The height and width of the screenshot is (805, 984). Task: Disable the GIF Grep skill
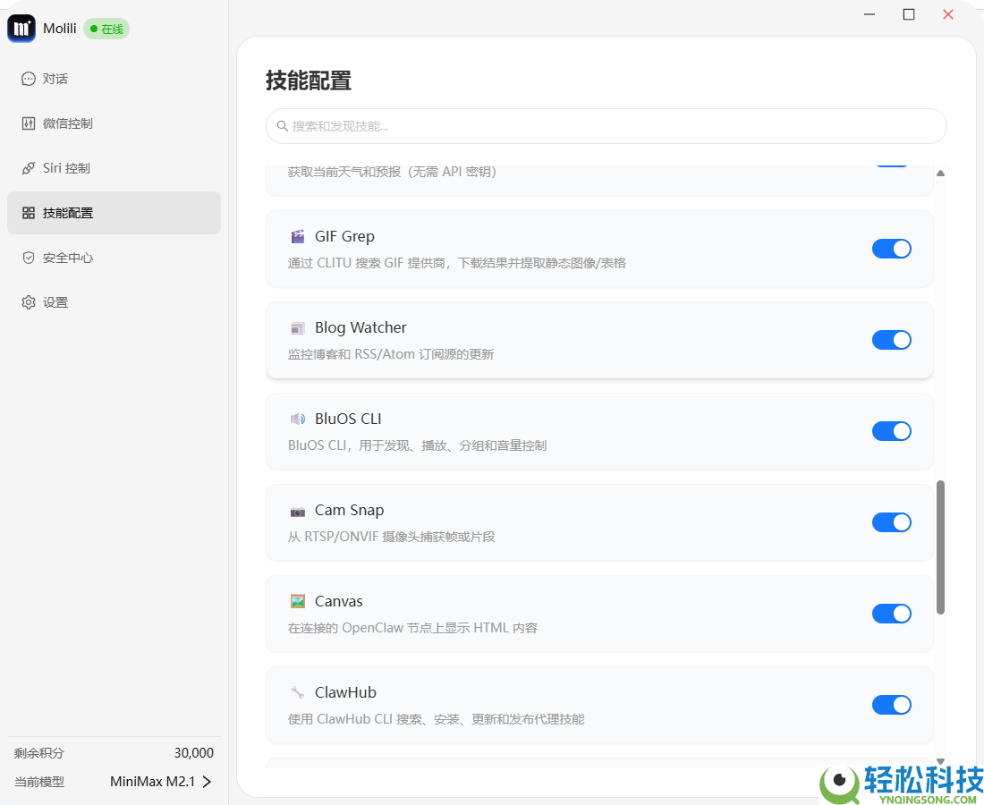pyautogui.click(x=892, y=249)
